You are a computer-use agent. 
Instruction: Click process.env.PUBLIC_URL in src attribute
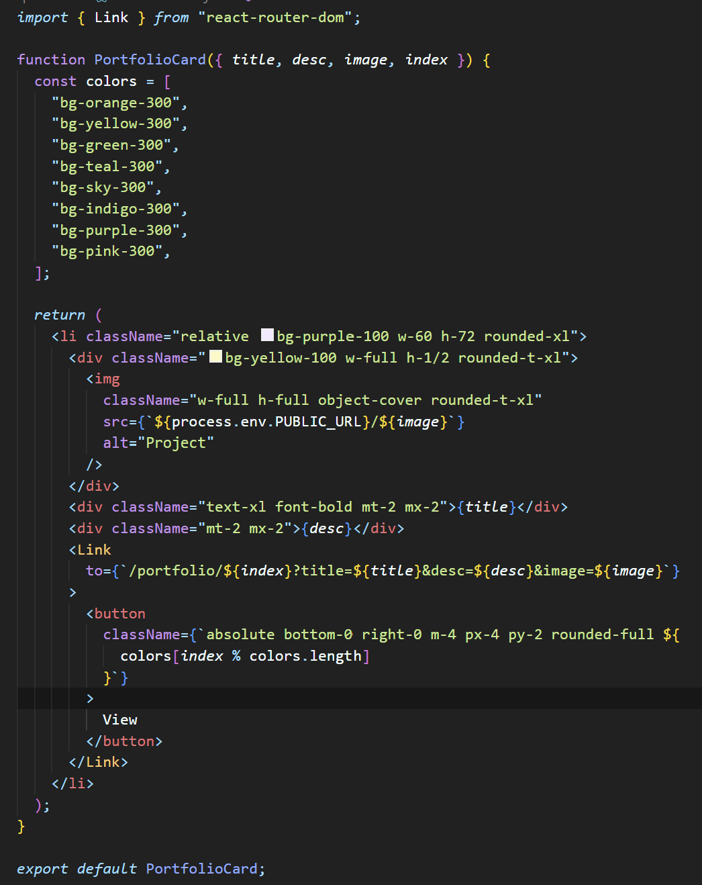[x=266, y=422]
